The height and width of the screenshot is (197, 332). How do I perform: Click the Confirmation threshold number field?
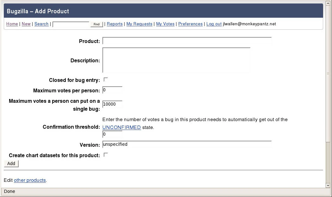112,134
